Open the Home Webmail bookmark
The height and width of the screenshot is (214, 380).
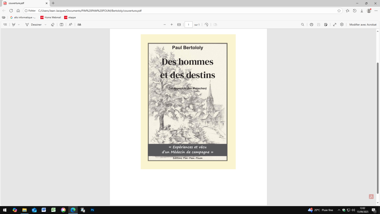tap(50, 17)
